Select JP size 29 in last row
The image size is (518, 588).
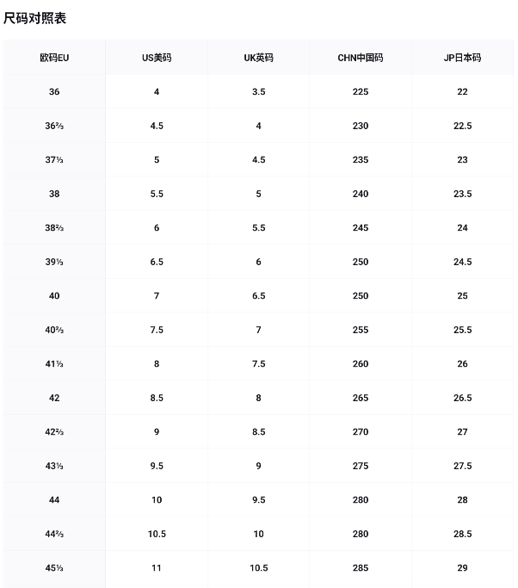(462, 568)
